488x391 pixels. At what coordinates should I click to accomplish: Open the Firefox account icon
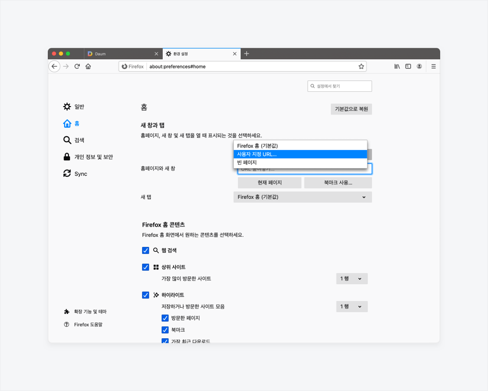(x=419, y=67)
